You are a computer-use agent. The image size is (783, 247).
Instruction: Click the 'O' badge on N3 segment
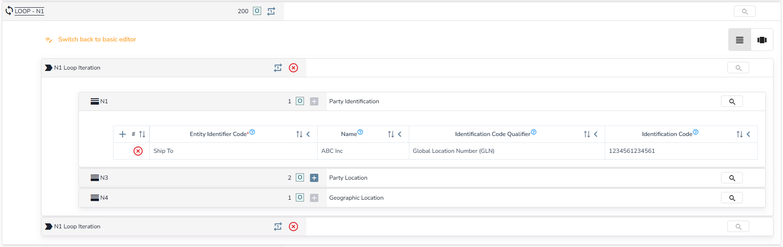pyautogui.click(x=300, y=177)
